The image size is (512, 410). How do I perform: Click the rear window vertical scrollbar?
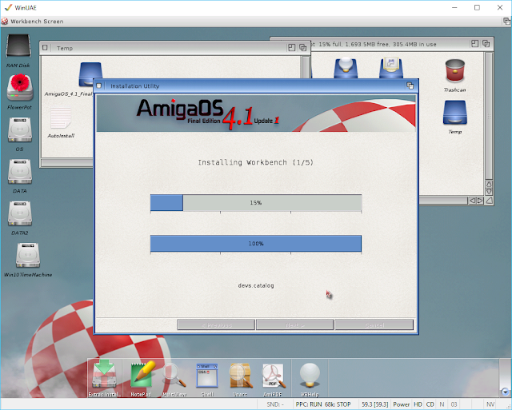[489, 116]
